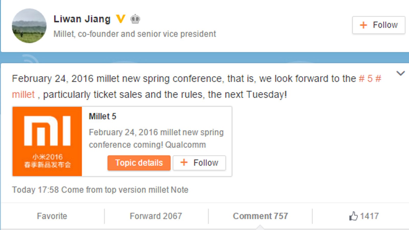Click the orange Mi logo thumbnail

coord(47,141)
